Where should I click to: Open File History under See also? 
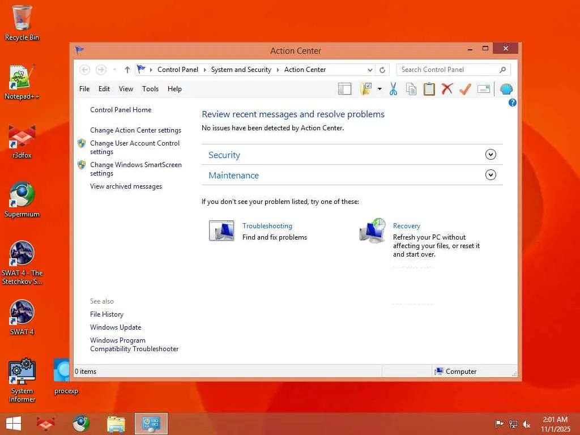106,314
